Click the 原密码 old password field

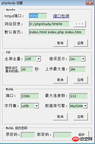click(x=28, y=135)
